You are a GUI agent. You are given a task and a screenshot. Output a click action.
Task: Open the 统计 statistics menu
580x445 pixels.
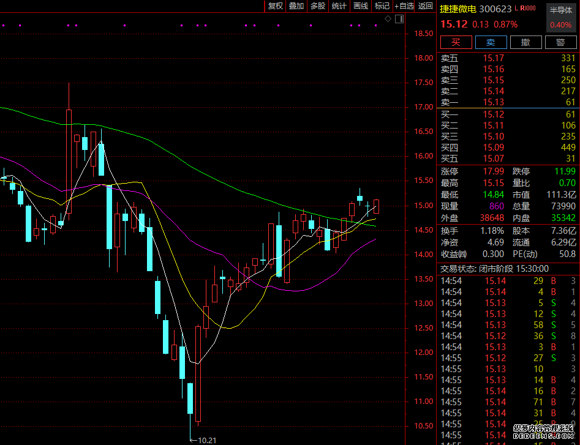click(x=339, y=6)
